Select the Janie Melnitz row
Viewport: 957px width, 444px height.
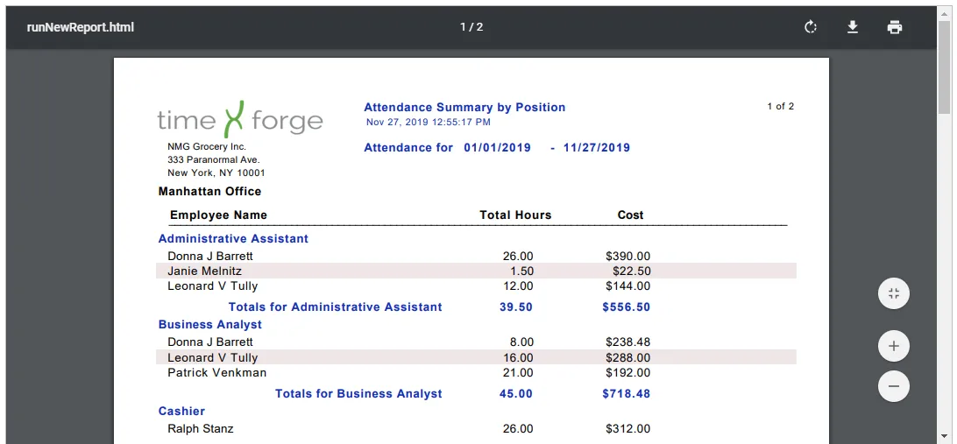476,271
